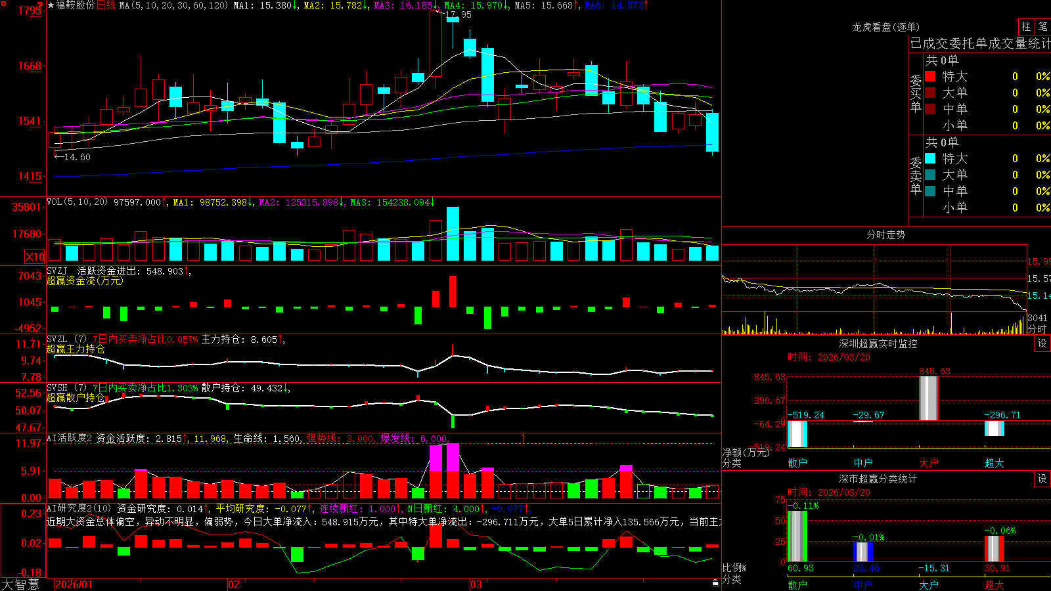Click the 超赢主力持仓 label

(76, 349)
